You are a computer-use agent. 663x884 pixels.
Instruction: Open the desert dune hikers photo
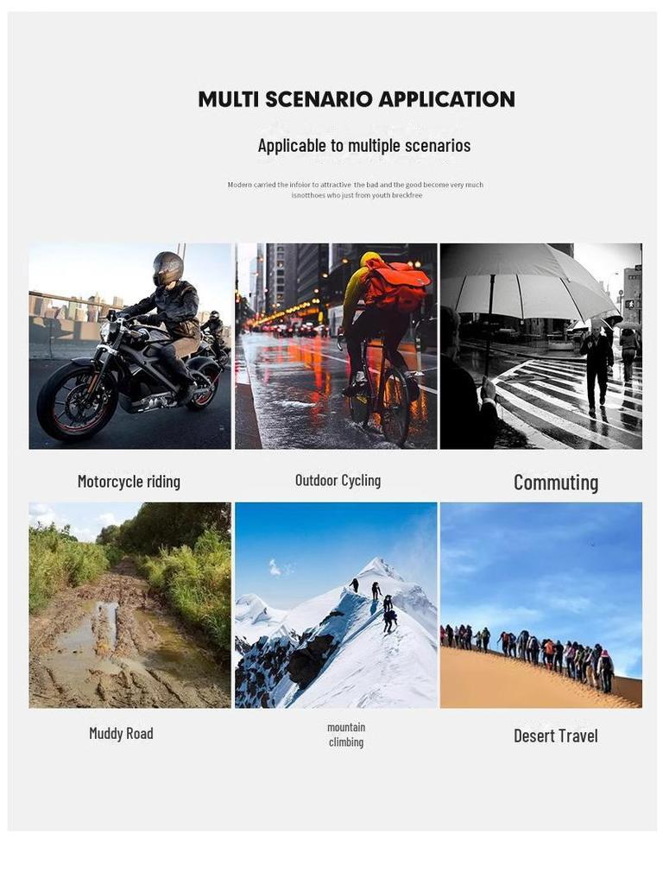click(x=541, y=605)
